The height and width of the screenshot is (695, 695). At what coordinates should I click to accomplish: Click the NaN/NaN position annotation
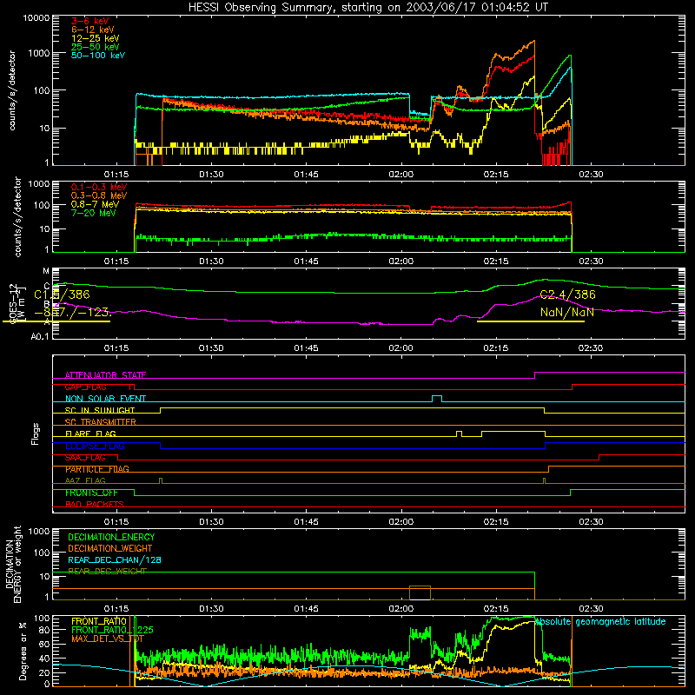pos(567,312)
